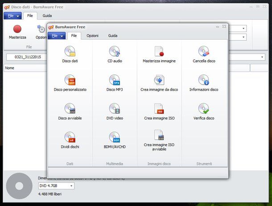Open Opzioni gear in Disco dati window

click(41, 32)
